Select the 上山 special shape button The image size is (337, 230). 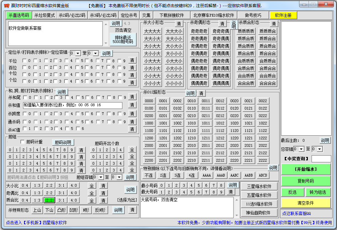click(37, 210)
